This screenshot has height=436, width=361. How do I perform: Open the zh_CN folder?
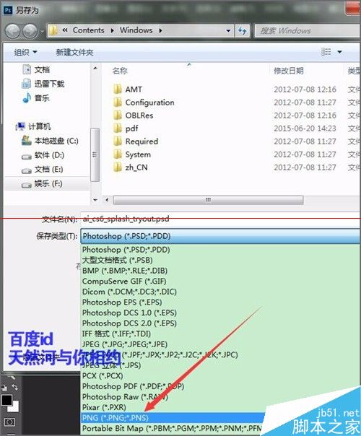pyautogui.click(x=136, y=167)
